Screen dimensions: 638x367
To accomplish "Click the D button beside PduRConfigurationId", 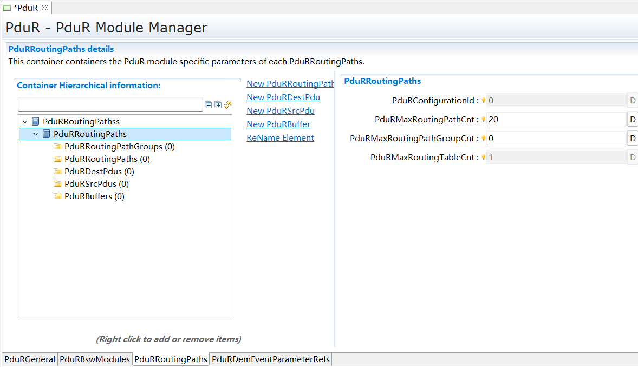I will click(633, 100).
